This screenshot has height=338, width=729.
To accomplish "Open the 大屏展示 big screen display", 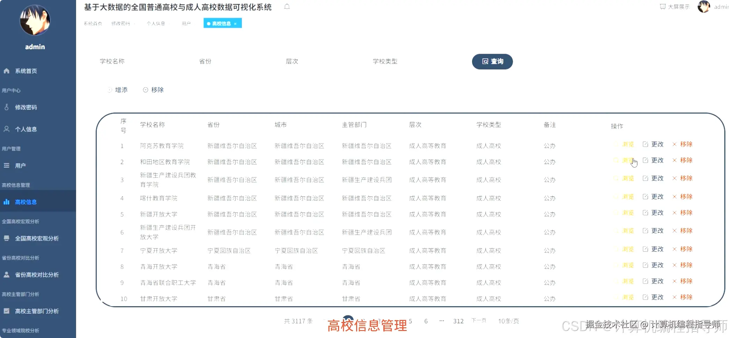I will (x=675, y=7).
